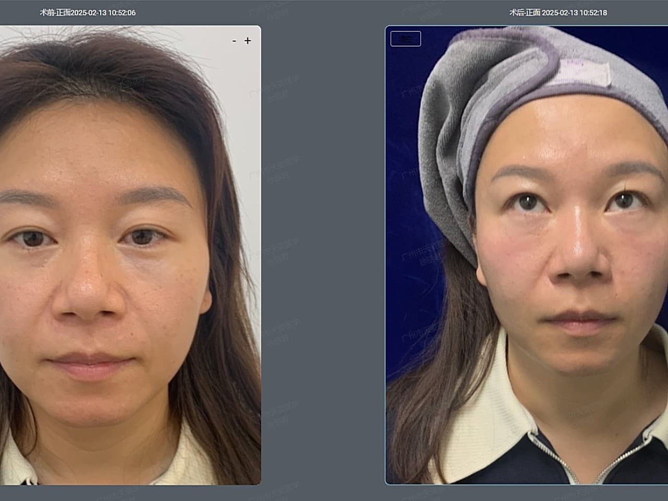Click the after-treatment photo panel
This screenshot has width=668, height=501.
point(526,256)
